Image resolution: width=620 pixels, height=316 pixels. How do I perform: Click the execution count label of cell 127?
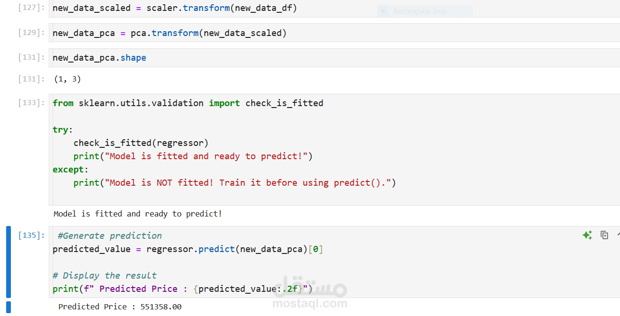tap(31, 8)
